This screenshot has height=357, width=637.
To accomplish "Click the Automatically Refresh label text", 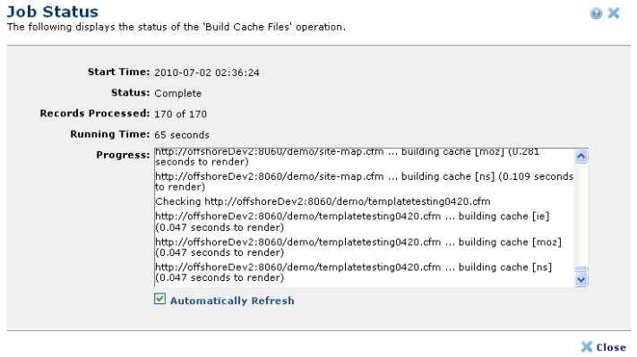I will point(232,301).
